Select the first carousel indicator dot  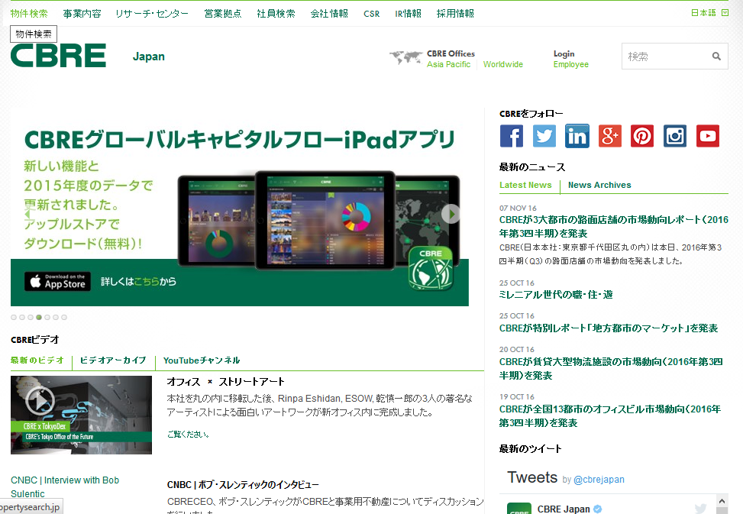pos(14,317)
